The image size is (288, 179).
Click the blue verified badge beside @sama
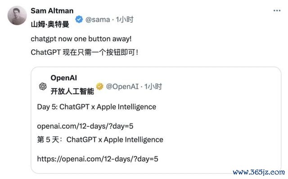pos(79,19)
